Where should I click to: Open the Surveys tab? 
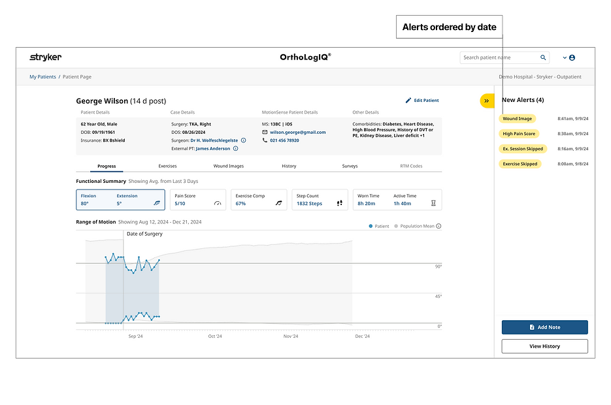(x=350, y=167)
